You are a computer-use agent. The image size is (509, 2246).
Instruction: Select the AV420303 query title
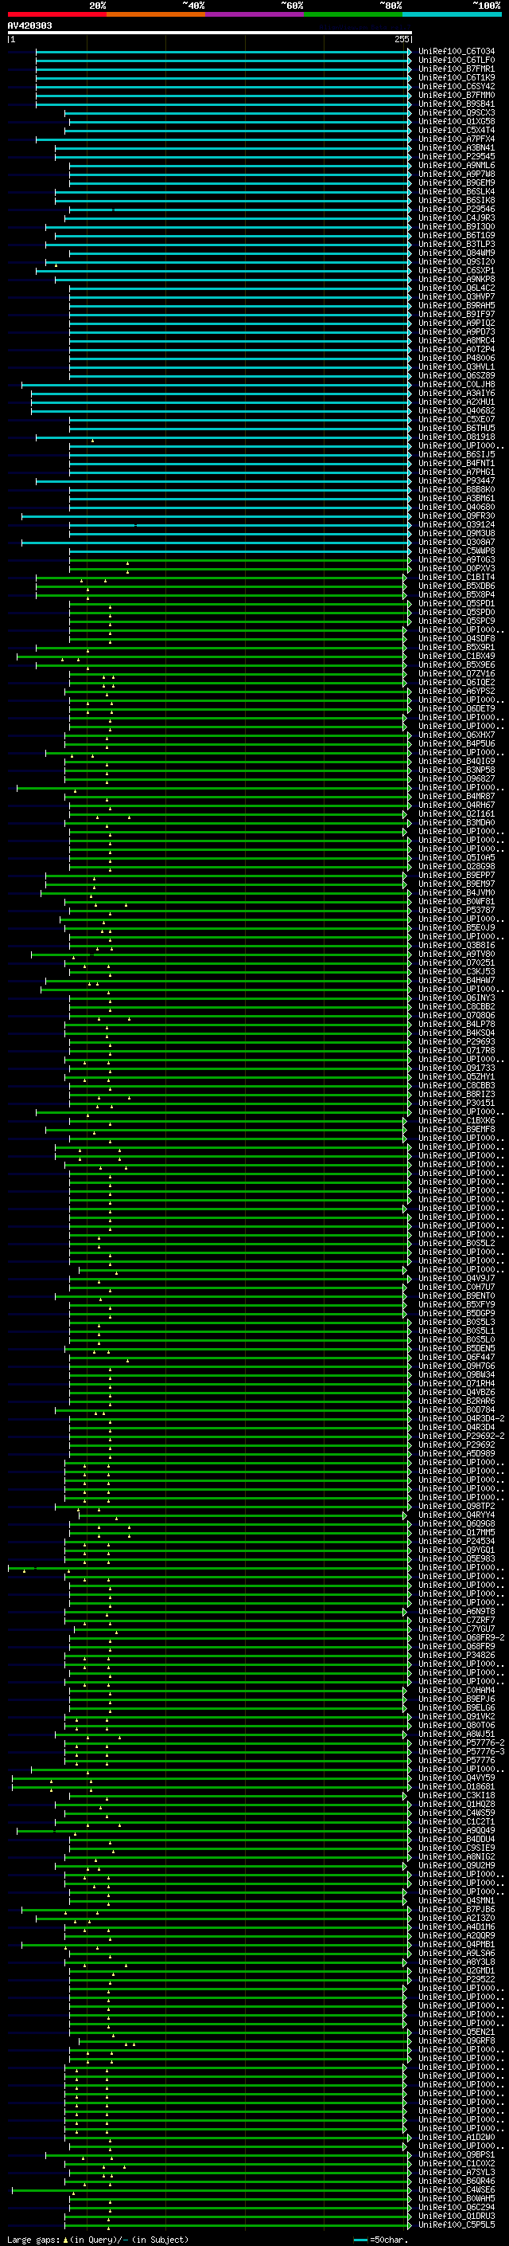click(29, 26)
